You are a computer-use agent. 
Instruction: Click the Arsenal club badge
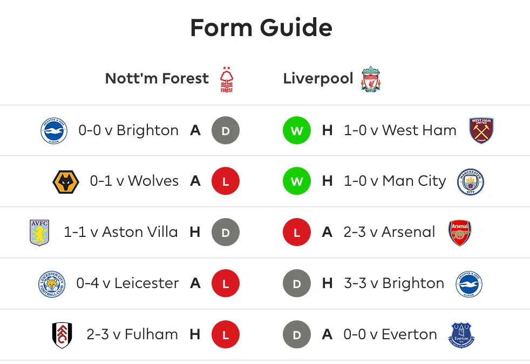point(460,233)
